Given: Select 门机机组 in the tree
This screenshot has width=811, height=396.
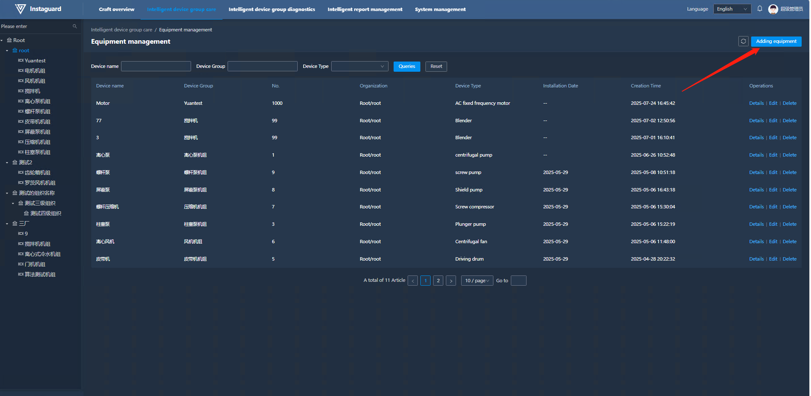Looking at the screenshot, I should point(35,264).
